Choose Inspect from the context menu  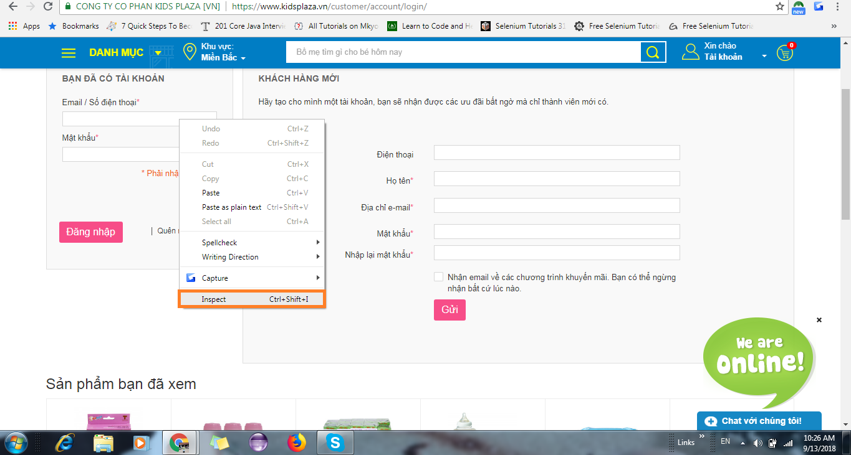tap(251, 299)
